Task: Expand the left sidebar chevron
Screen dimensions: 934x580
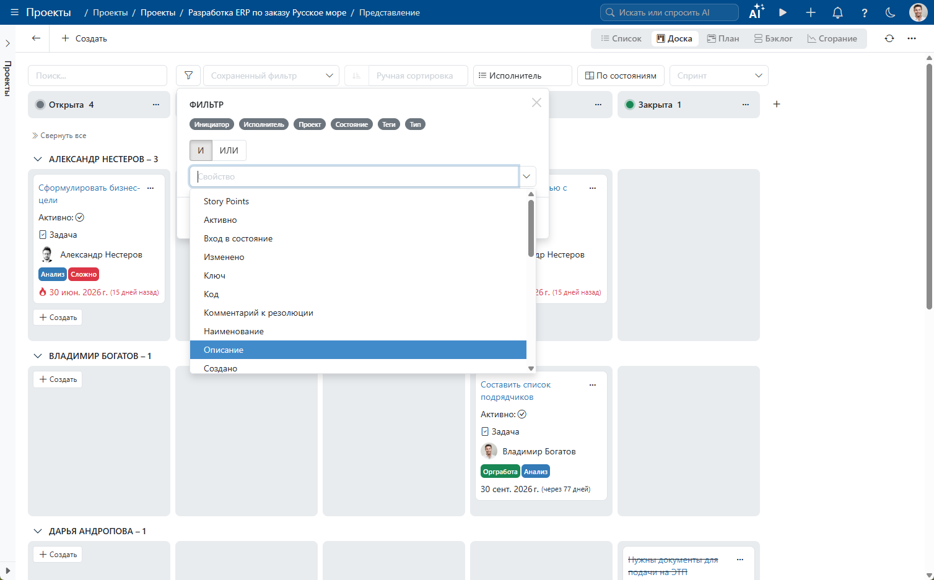Action: coord(7,43)
